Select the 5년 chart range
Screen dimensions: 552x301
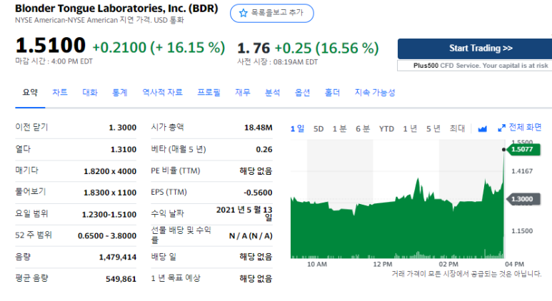click(x=433, y=128)
